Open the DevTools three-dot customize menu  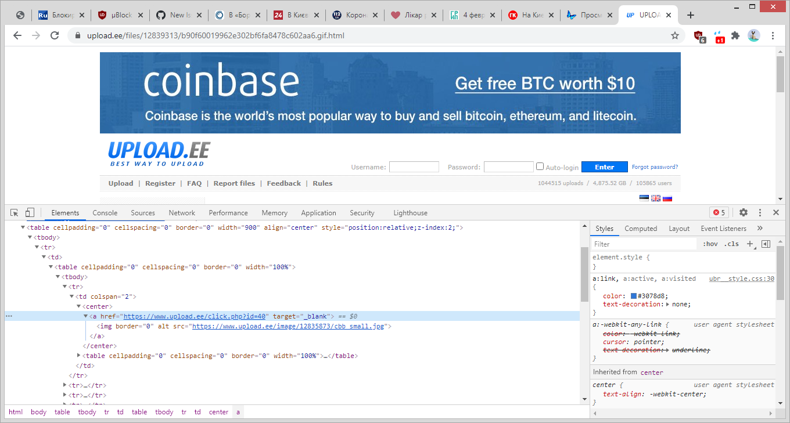click(x=760, y=213)
